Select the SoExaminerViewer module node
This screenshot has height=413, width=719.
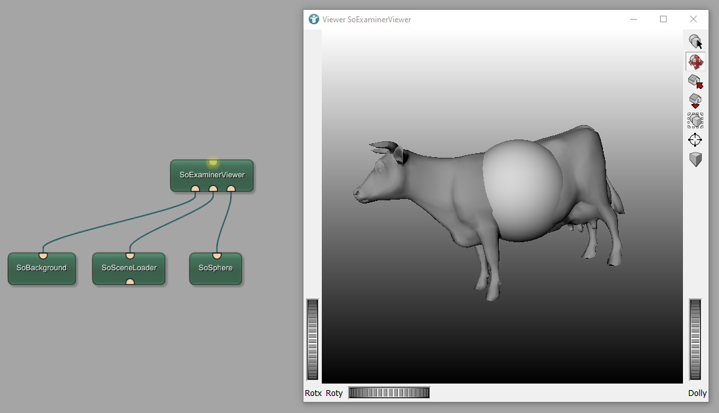(212, 175)
